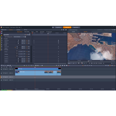
Task: Click the first Drehung rotation dial
Action: pos(17,52)
